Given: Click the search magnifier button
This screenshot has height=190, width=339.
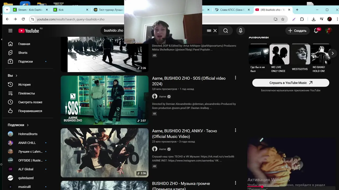Looking at the screenshot, I should click(225, 31).
